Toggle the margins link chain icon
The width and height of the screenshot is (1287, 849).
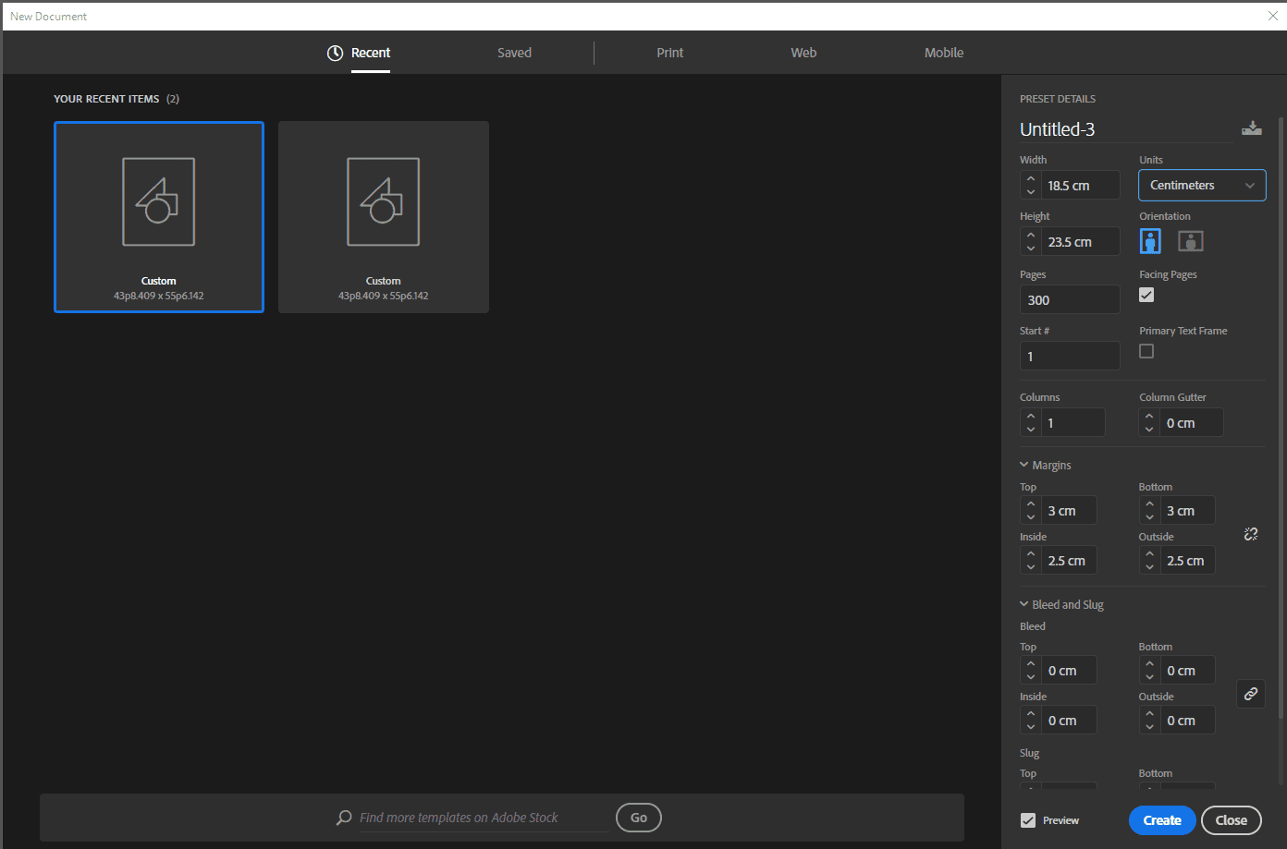tap(1251, 534)
